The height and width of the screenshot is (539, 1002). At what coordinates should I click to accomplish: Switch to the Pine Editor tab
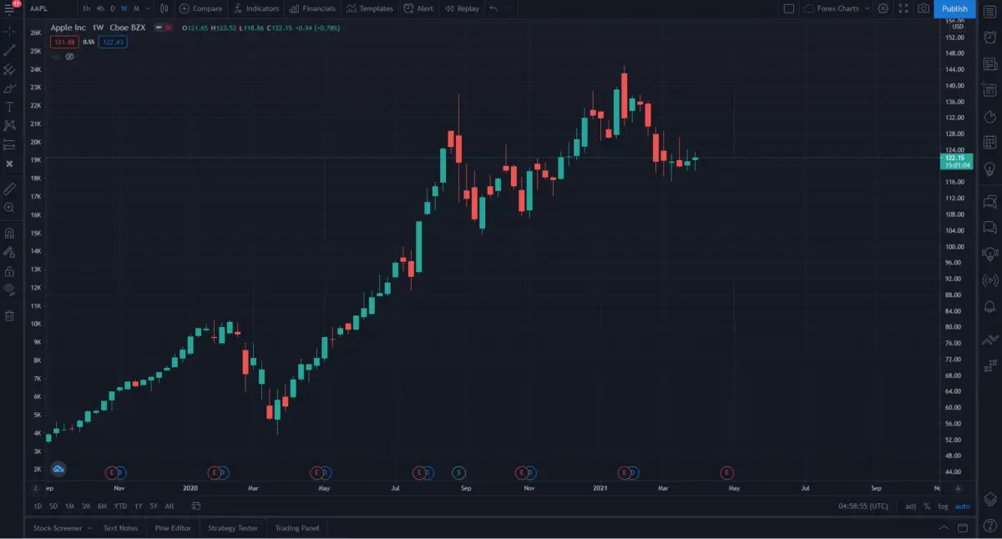point(172,526)
